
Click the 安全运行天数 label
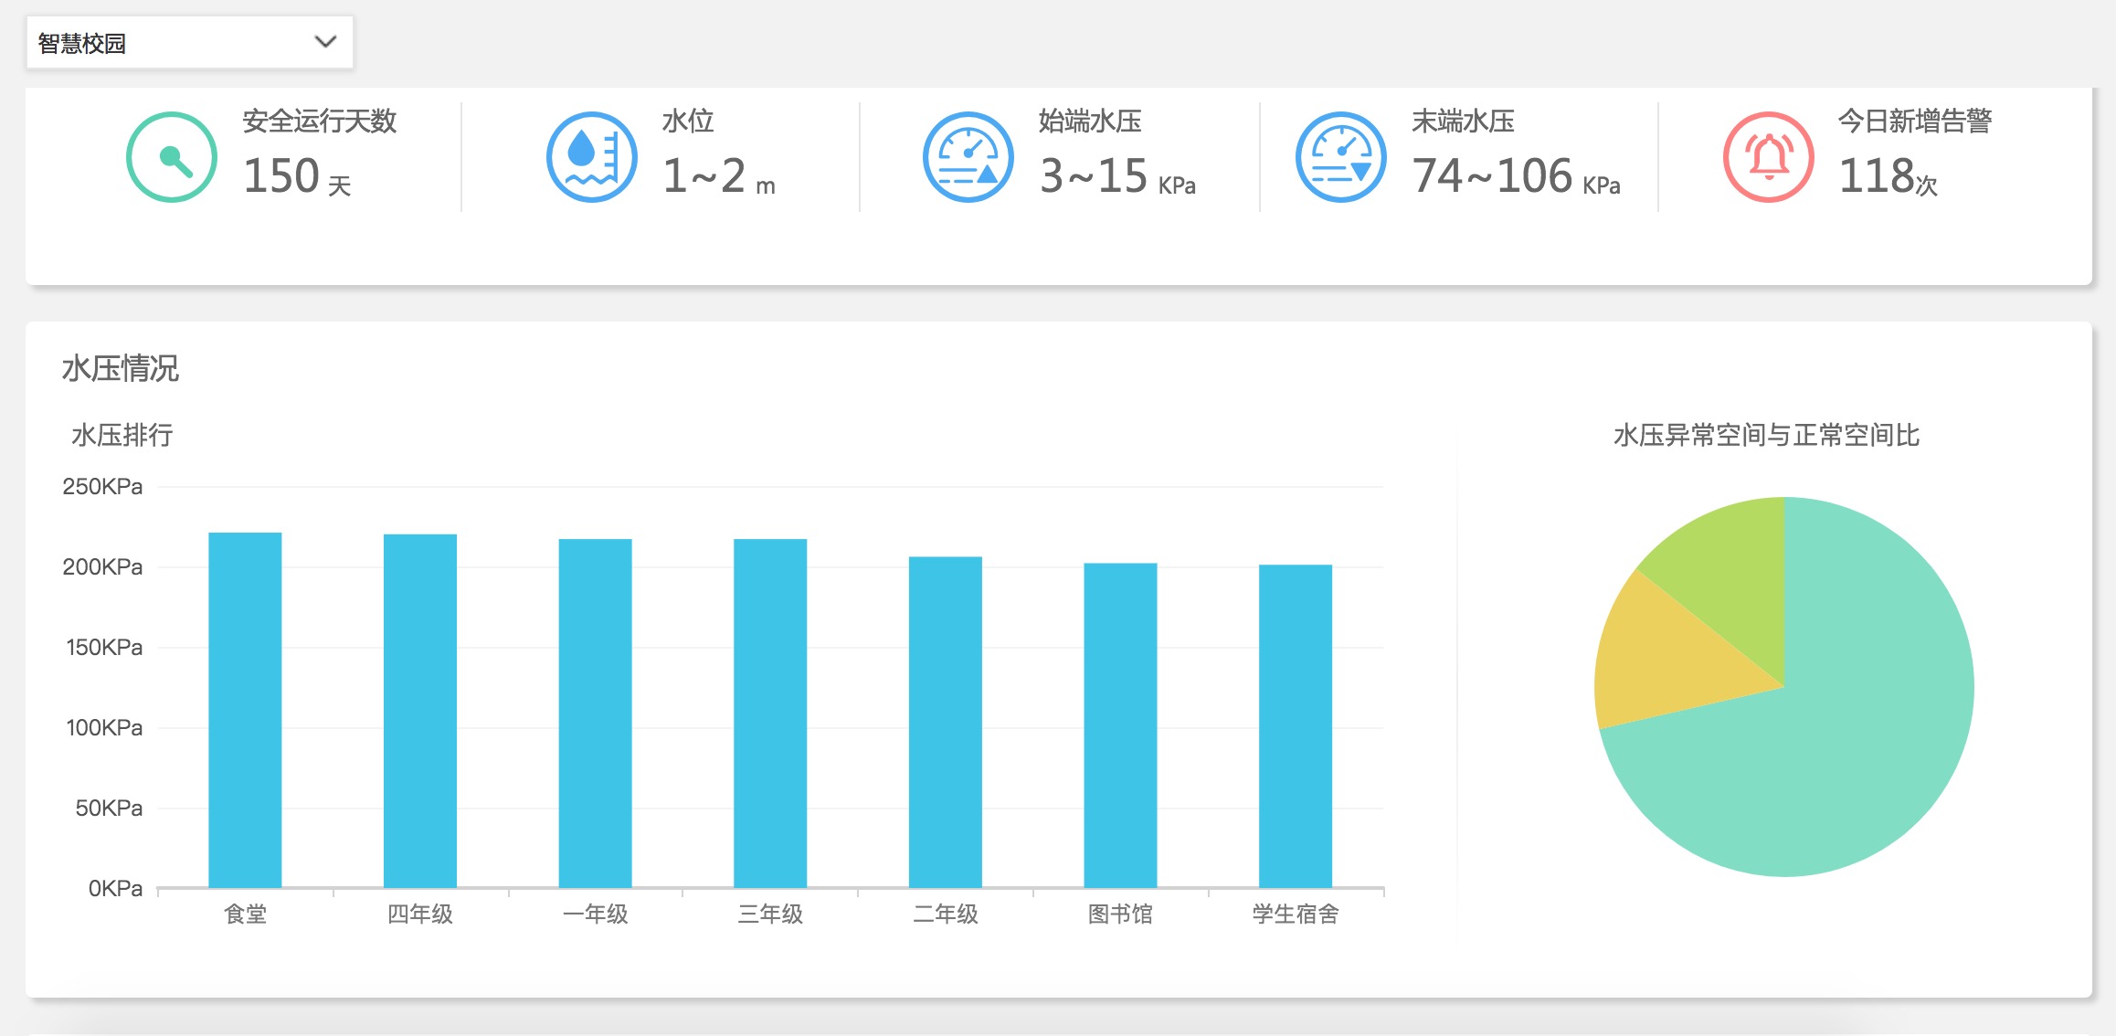320,121
